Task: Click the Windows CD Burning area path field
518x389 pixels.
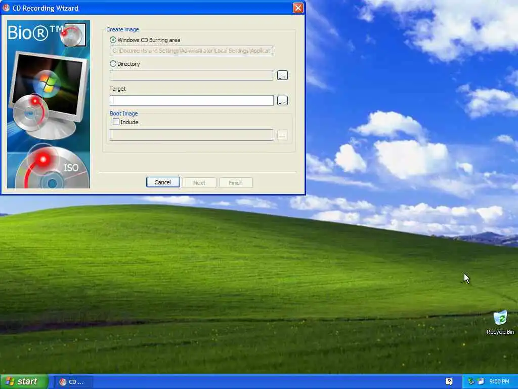Action: pos(191,51)
